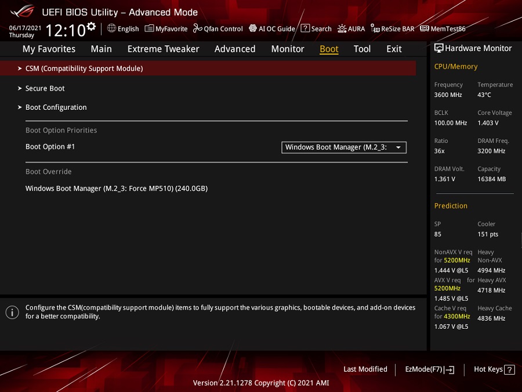This screenshot has width=522, height=392.
Task: Click the Heavy Cache value 4836 MHz
Action: pyautogui.click(x=491, y=318)
